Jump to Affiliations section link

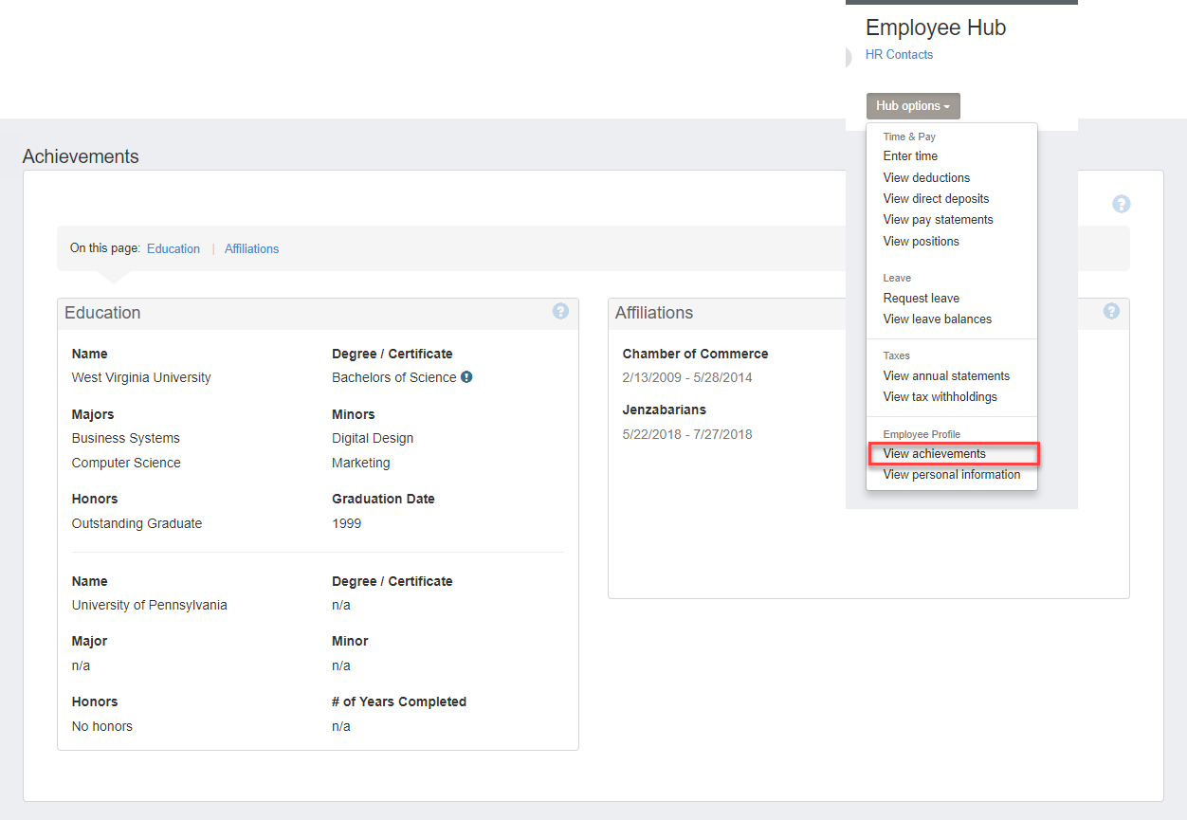coord(251,248)
